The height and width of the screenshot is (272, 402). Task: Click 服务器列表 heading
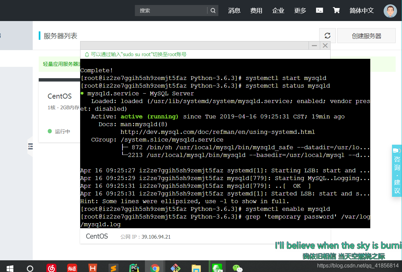(60, 36)
